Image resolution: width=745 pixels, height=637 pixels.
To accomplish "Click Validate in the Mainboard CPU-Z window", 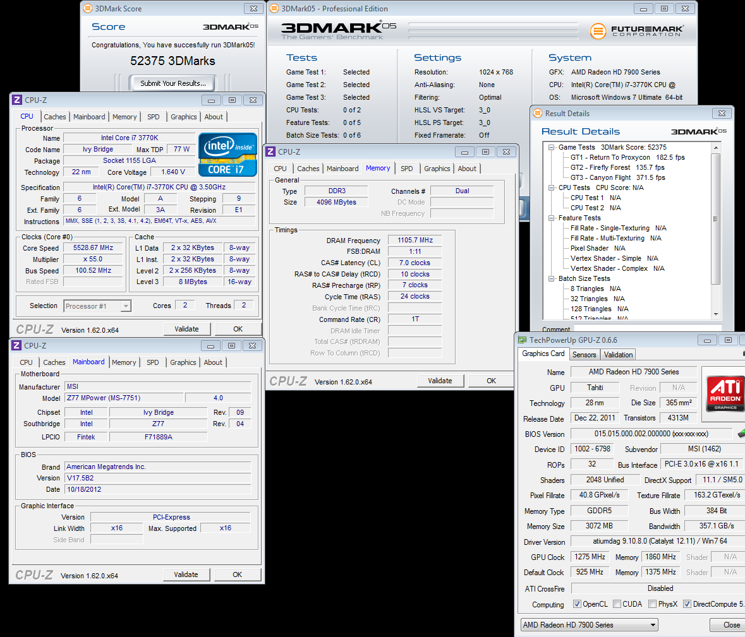I will pos(186,574).
